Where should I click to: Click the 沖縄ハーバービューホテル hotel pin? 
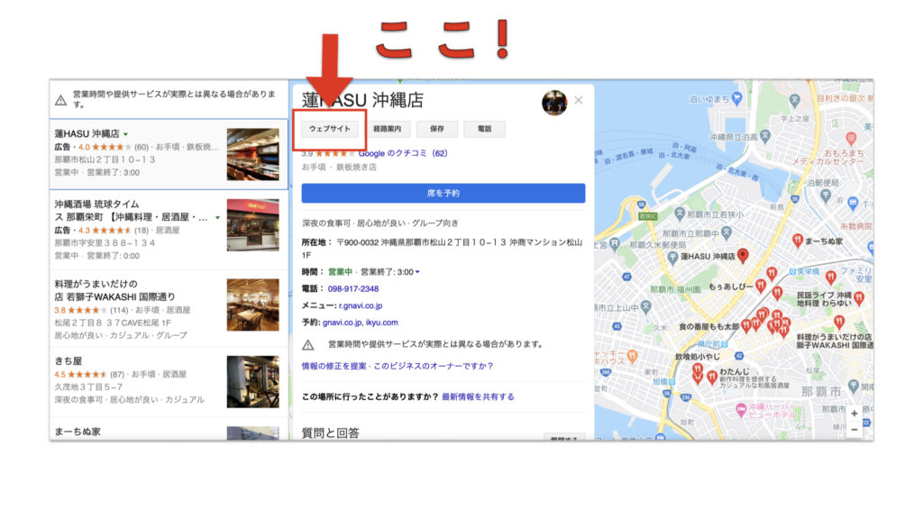[x=741, y=408]
